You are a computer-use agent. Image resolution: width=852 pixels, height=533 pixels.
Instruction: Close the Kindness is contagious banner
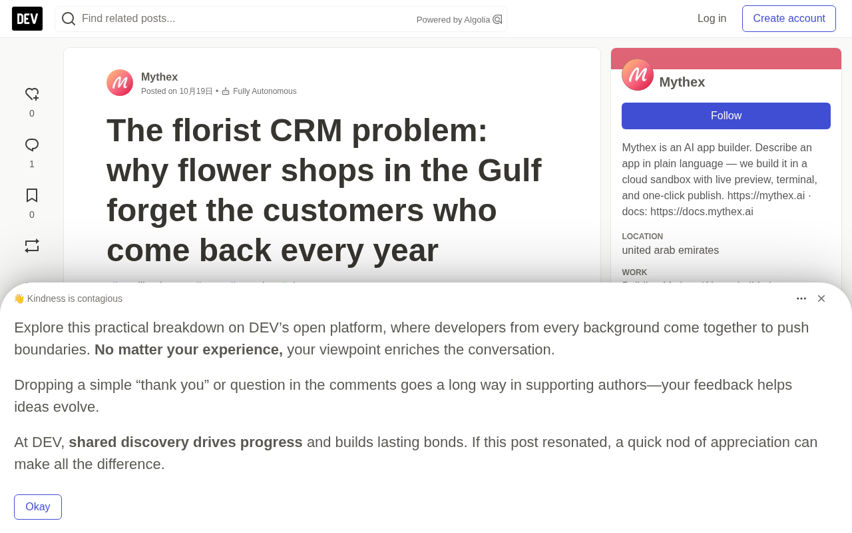point(821,298)
